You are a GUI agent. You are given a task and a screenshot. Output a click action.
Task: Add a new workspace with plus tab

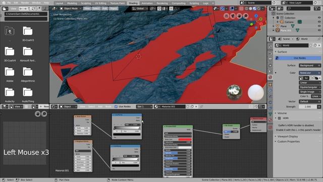(213, 4)
